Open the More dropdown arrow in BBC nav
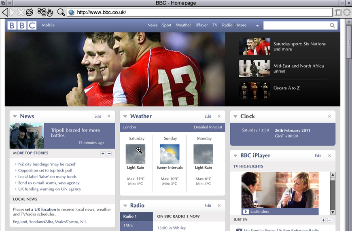Viewport: 352px width, 231px height. [257, 25]
